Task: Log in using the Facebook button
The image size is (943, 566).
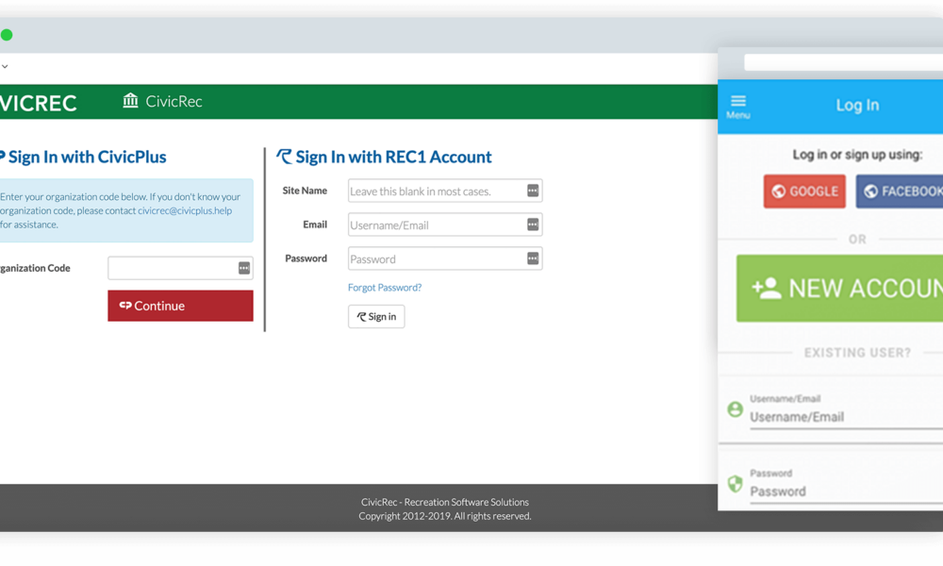Action: (x=900, y=191)
